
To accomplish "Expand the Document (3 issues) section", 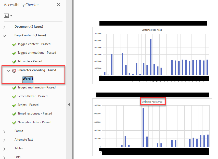I will coord(4,27).
